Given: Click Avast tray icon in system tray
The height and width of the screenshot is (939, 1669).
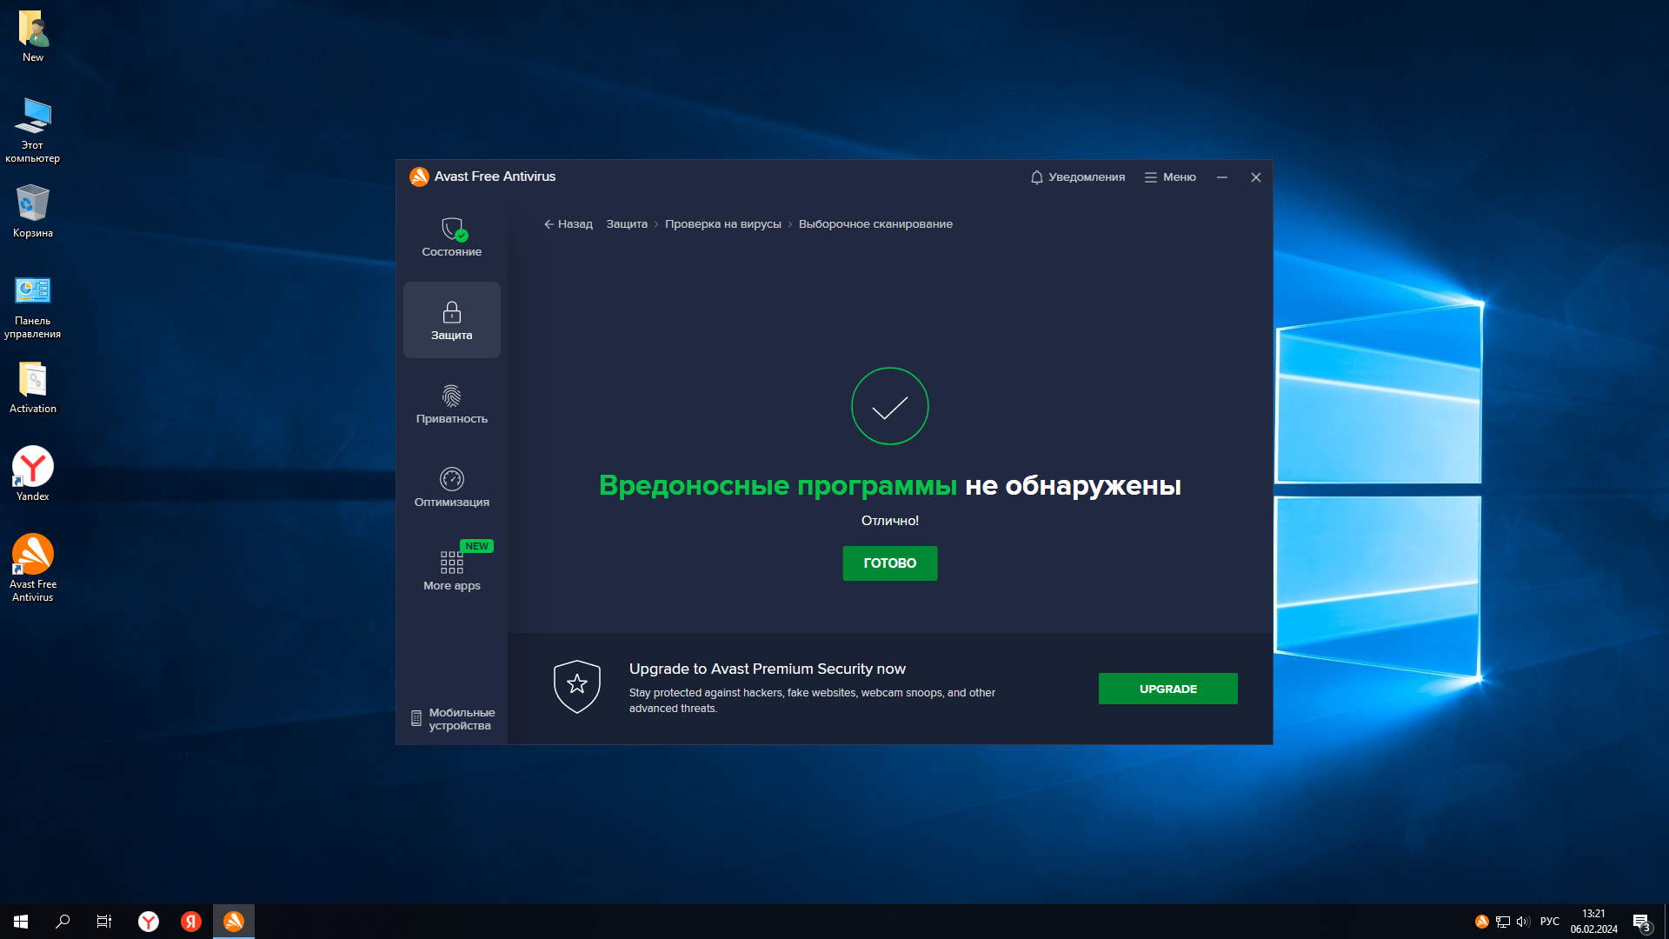Looking at the screenshot, I should pyautogui.click(x=1481, y=922).
